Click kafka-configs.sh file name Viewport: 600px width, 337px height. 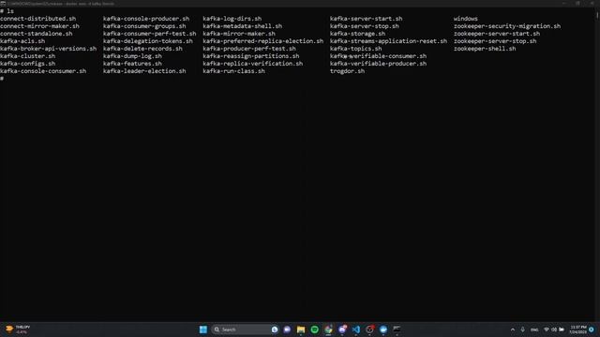27,64
